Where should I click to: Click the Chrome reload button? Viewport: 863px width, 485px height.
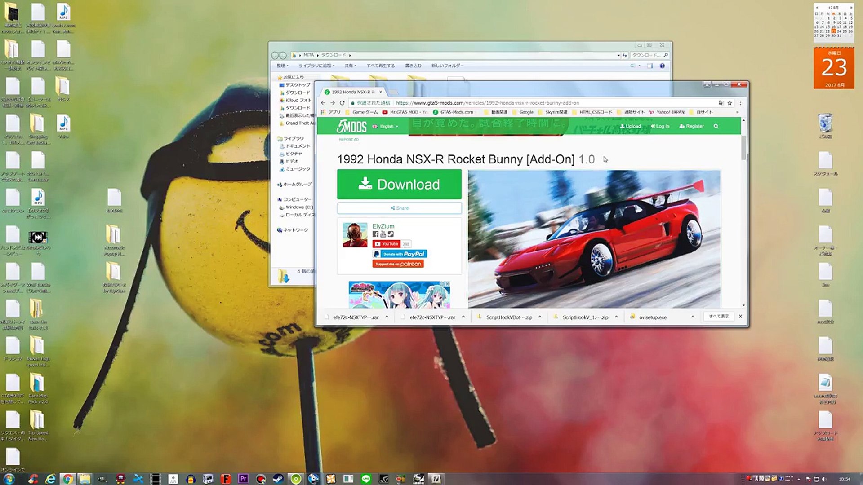[x=342, y=103]
